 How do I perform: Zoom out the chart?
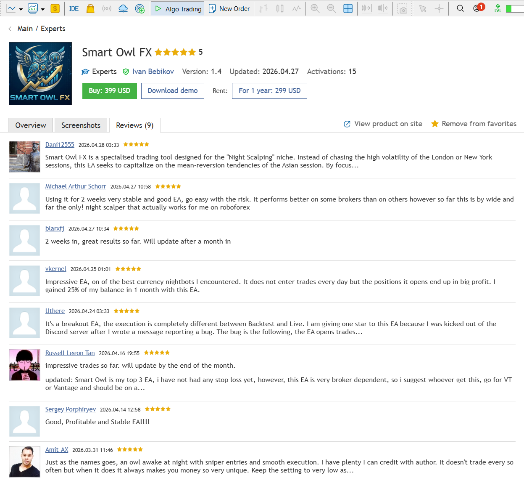(332, 8)
